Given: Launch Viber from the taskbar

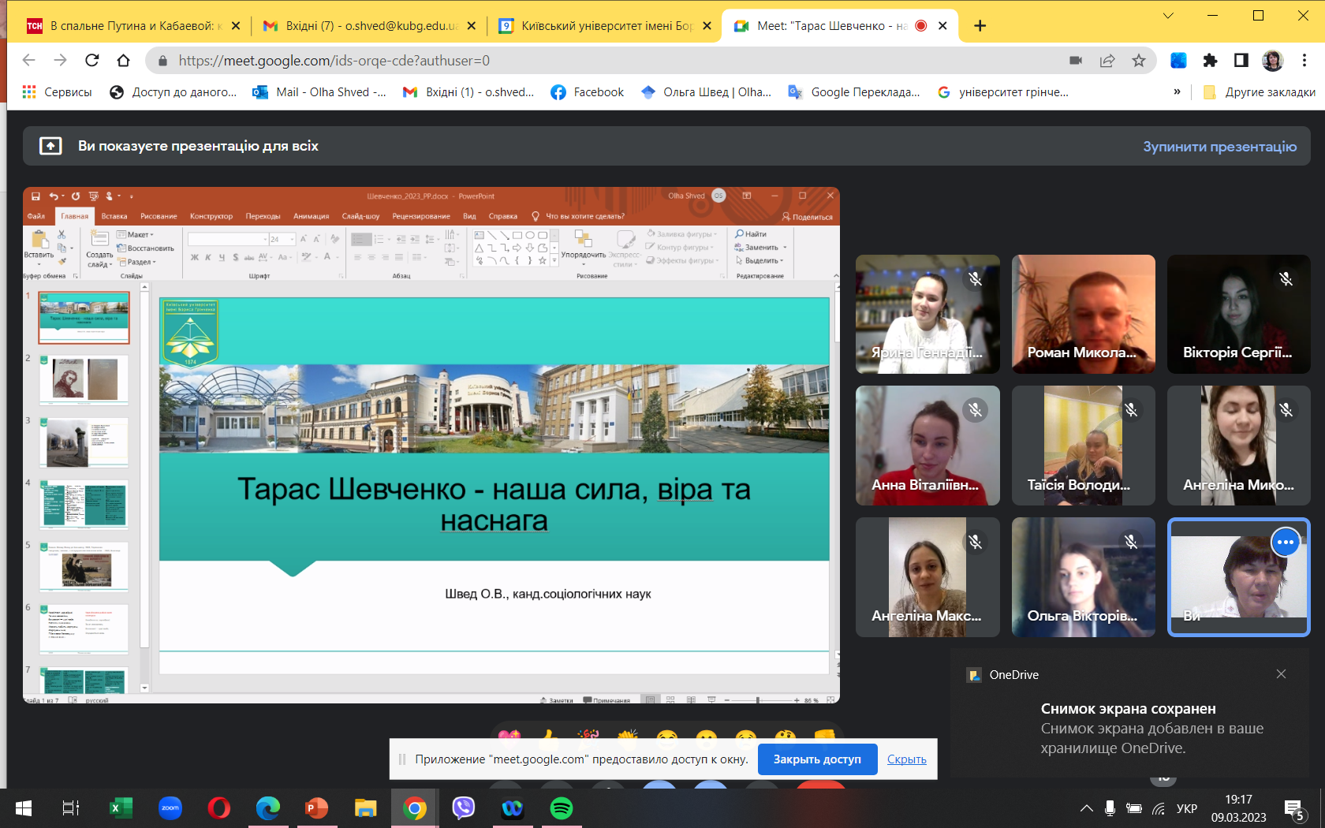Looking at the screenshot, I should pos(463,808).
